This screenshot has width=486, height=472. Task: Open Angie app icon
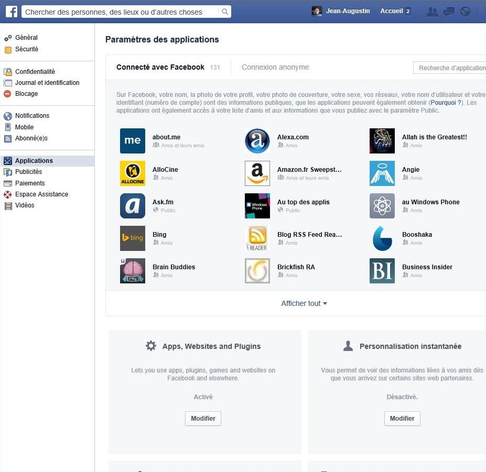382,173
